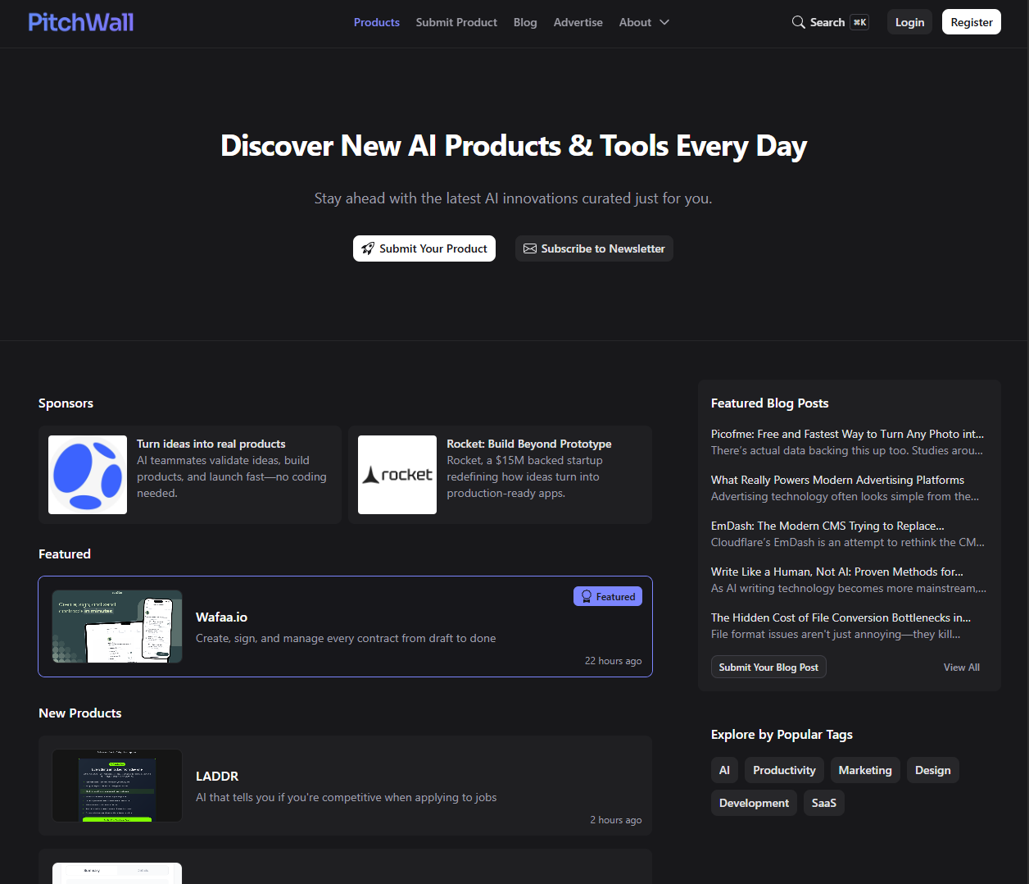Click Submit Your Blog Post

coord(768,667)
